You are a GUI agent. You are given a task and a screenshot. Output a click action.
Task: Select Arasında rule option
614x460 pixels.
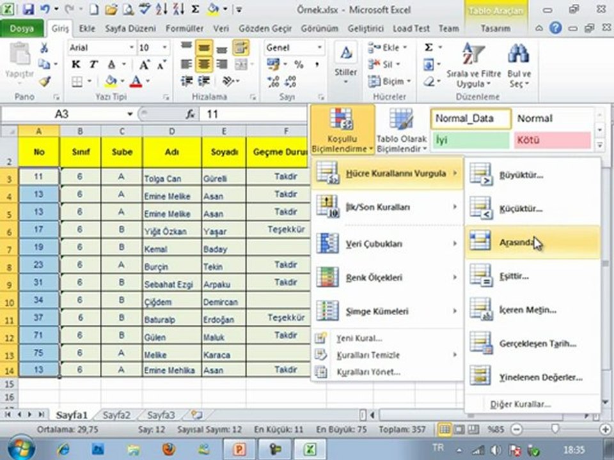(x=533, y=242)
